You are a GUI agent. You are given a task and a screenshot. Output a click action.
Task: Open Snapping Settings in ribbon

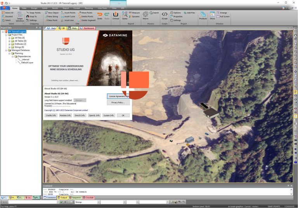pyautogui.click(x=31, y=20)
